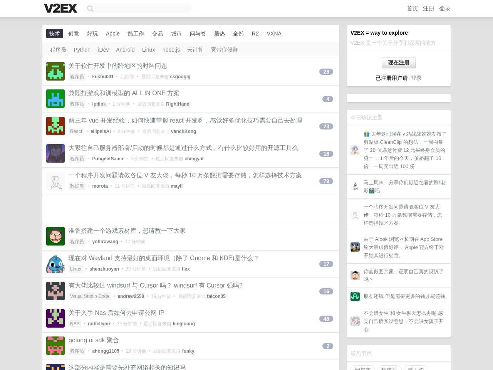Focus the search input field

click(143, 8)
